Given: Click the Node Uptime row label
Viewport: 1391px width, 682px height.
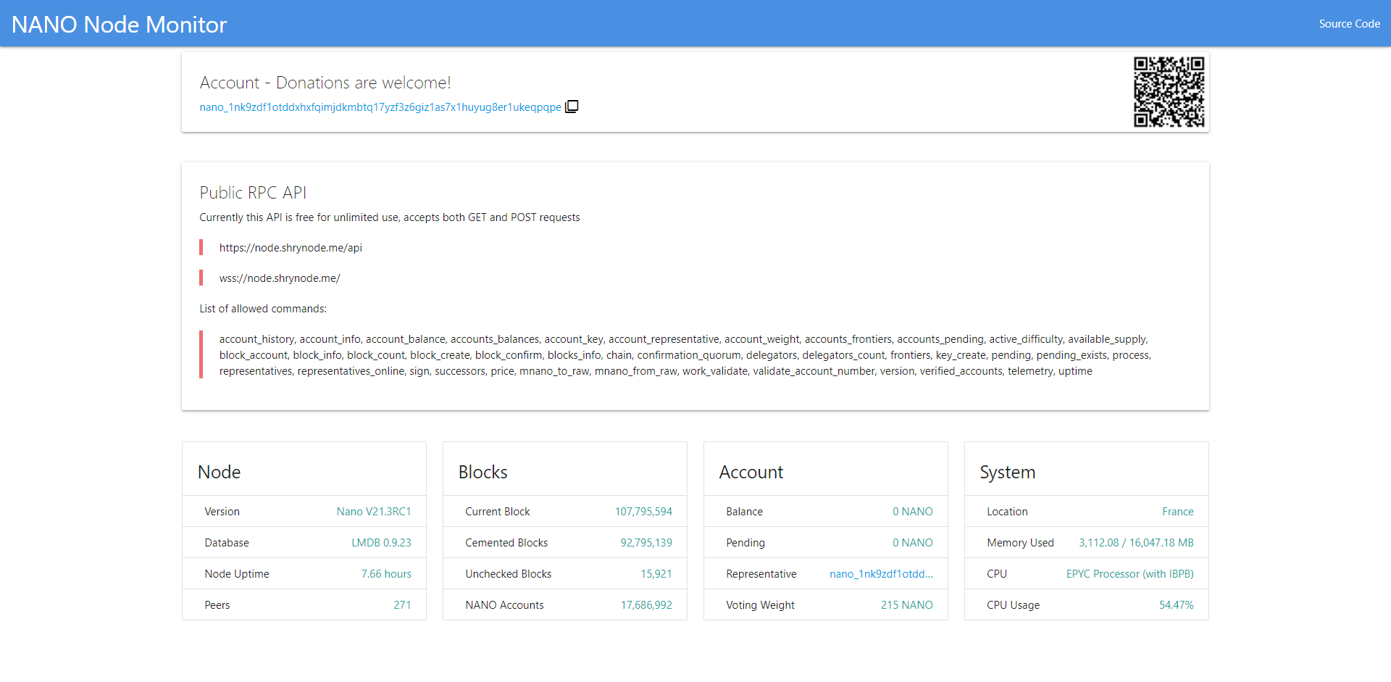Looking at the screenshot, I should (x=237, y=574).
